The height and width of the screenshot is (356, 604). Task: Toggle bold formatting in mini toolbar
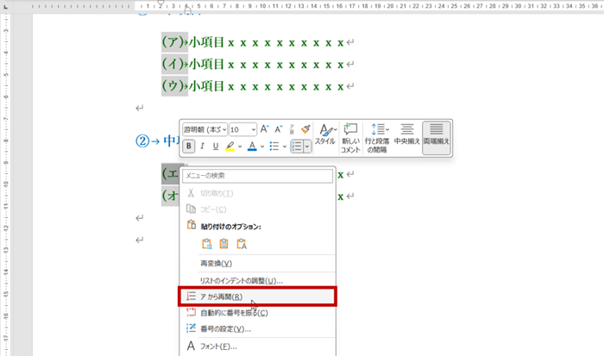189,147
